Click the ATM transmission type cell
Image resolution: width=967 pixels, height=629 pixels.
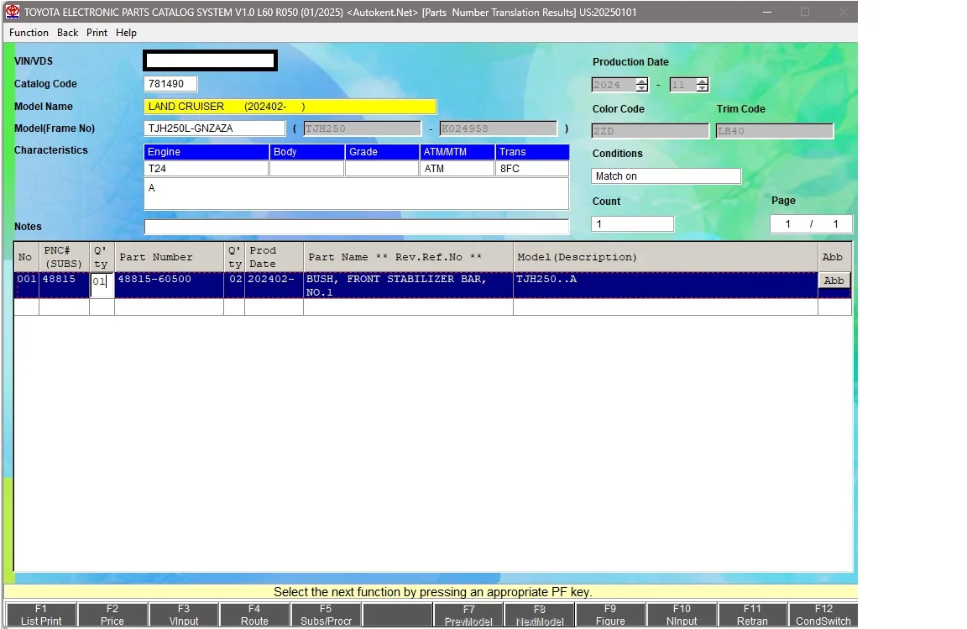457,169
